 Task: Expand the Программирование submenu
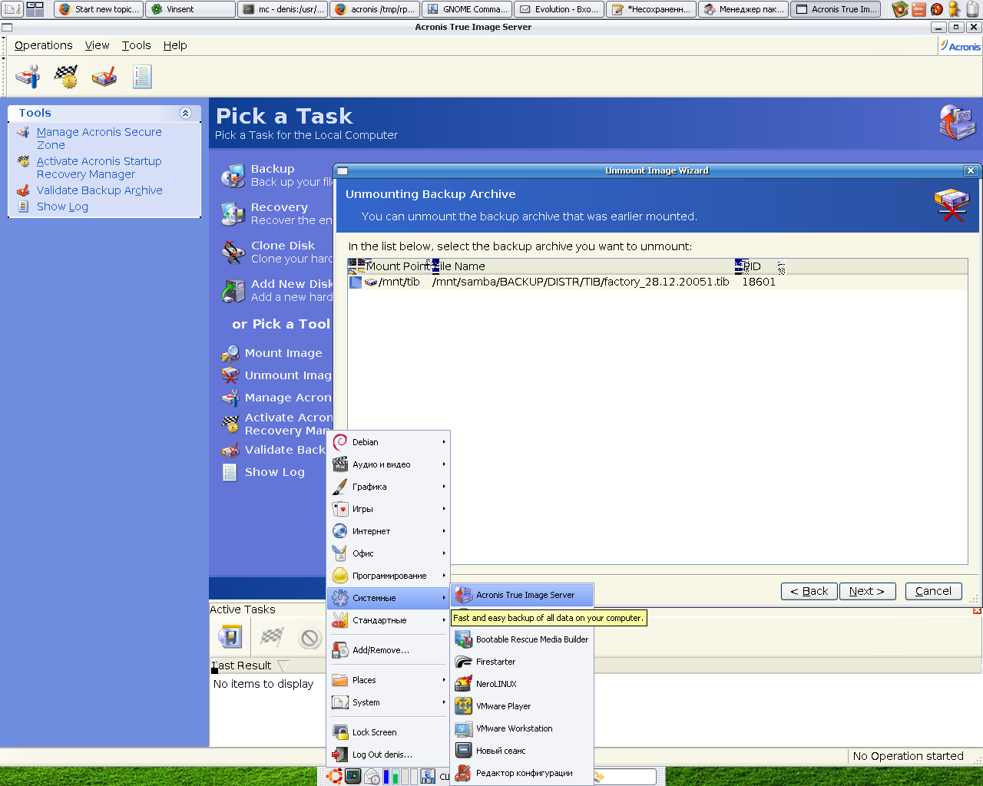[x=389, y=576]
